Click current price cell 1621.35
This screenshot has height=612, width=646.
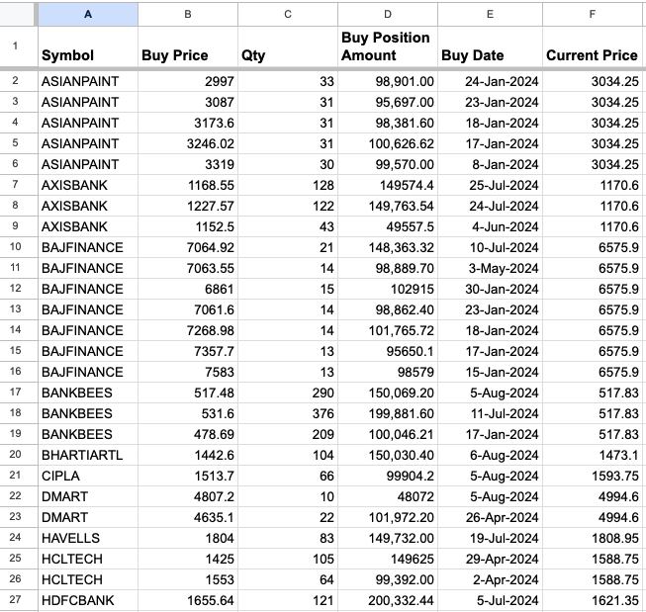[593, 600]
